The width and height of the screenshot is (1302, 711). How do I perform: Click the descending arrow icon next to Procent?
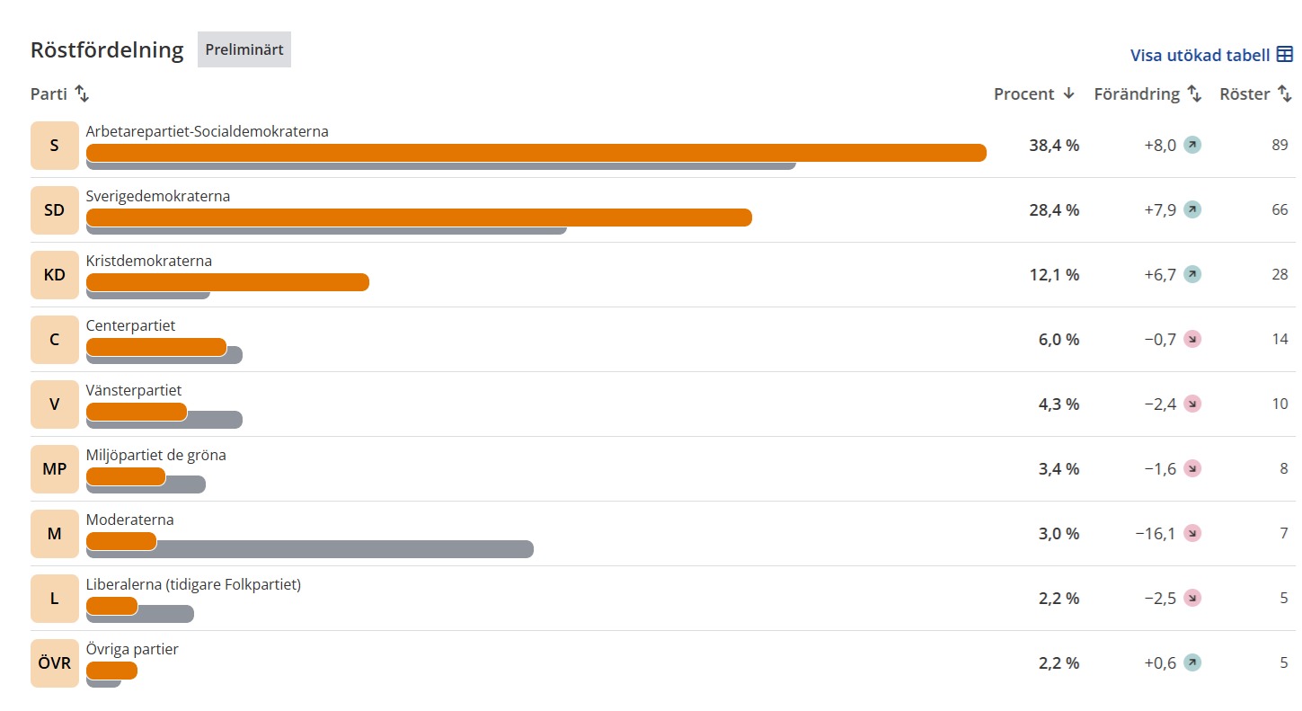click(1069, 93)
